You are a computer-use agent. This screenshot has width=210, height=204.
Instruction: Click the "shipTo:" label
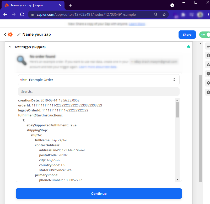tap(36, 135)
